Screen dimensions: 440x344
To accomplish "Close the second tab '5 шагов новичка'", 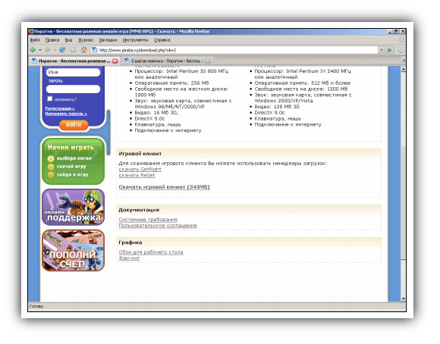I will [x=208, y=61].
